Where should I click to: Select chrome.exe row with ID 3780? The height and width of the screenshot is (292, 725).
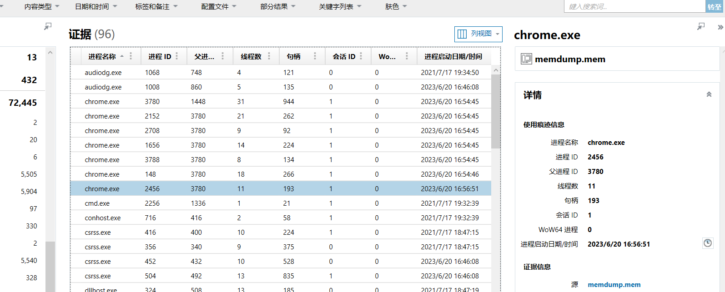point(281,101)
